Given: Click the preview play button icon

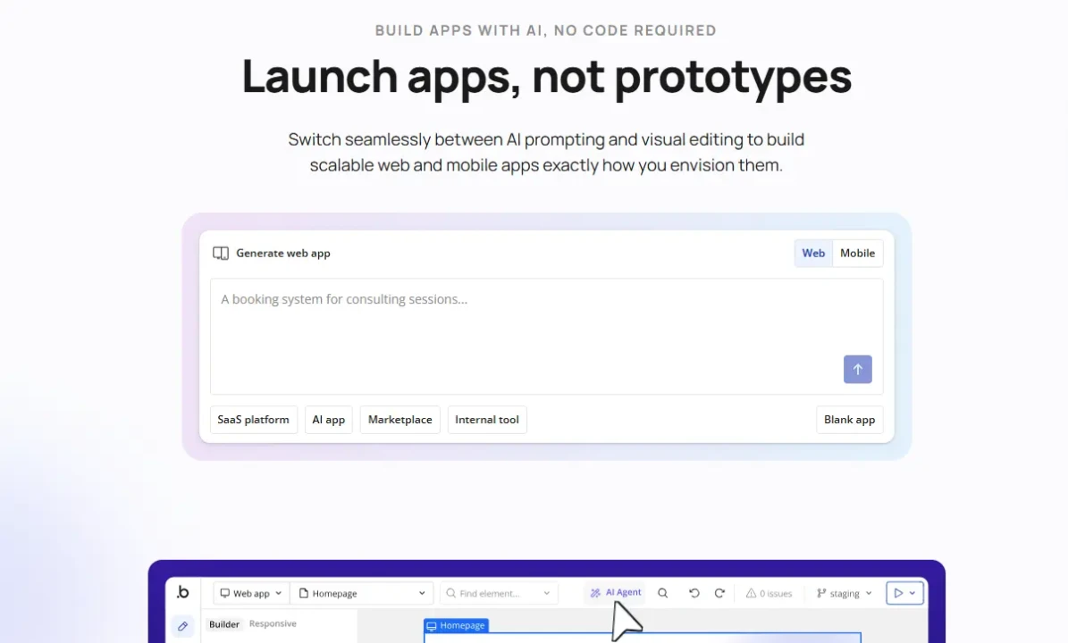Looking at the screenshot, I should point(898,593).
